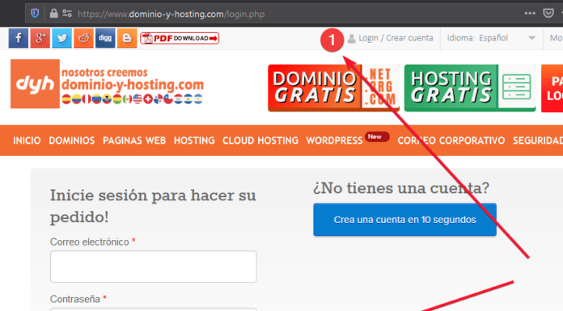Click the dyh orange logo
This screenshot has height=311, width=563.
click(36, 83)
